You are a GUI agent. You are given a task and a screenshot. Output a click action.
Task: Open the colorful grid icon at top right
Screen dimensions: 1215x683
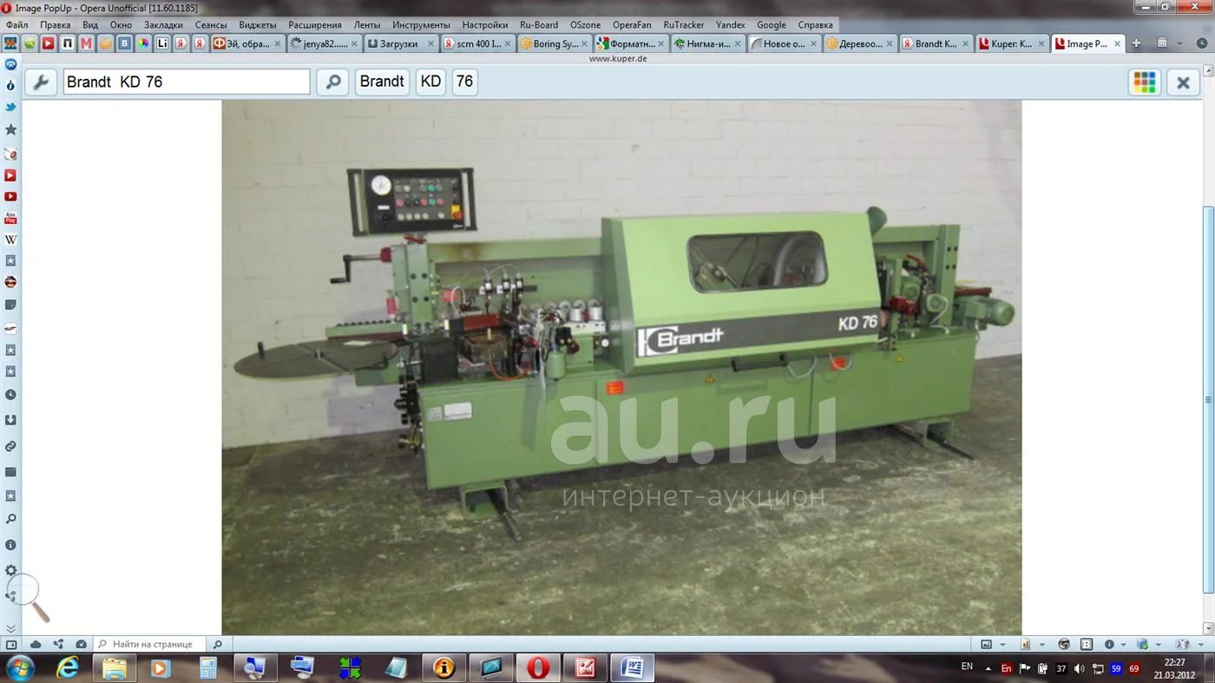[x=1145, y=82]
